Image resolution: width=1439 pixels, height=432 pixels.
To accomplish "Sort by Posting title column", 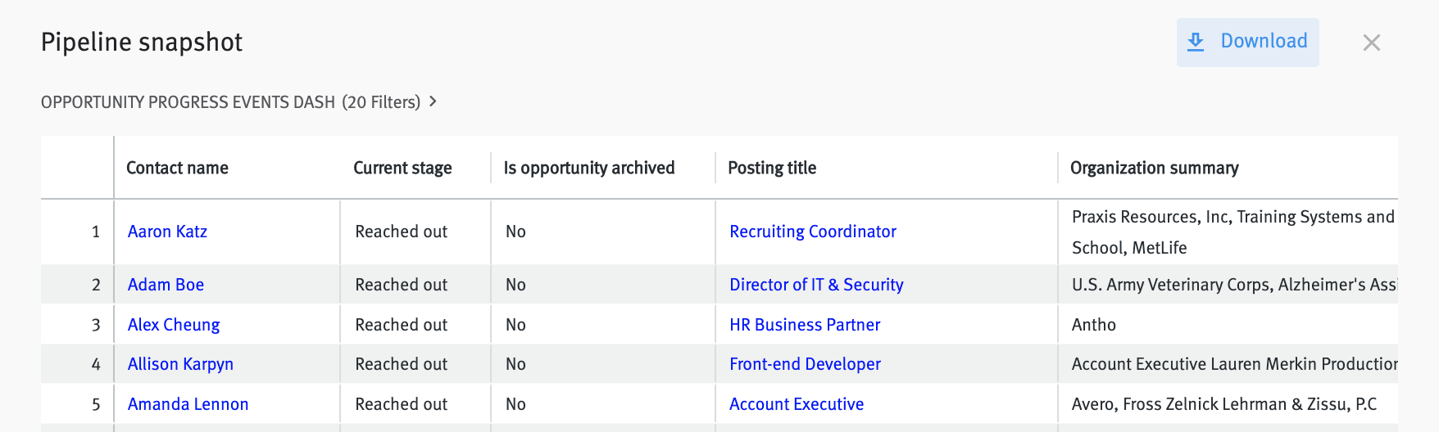I will (x=772, y=168).
